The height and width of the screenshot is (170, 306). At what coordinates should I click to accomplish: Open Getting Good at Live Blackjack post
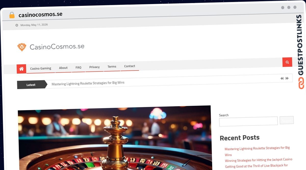pos(256,166)
